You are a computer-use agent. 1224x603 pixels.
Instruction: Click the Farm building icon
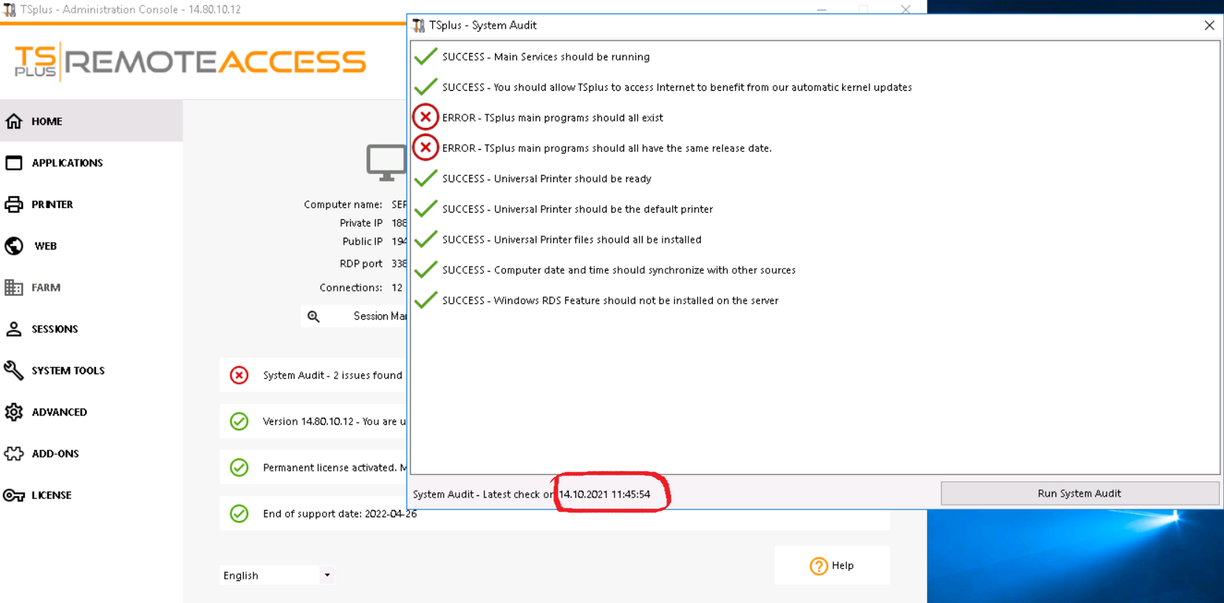14,288
